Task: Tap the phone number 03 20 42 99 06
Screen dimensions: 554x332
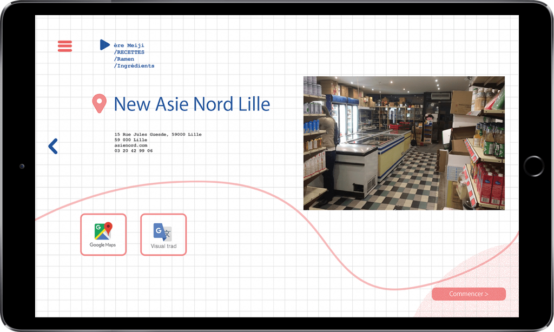Action: (x=134, y=151)
